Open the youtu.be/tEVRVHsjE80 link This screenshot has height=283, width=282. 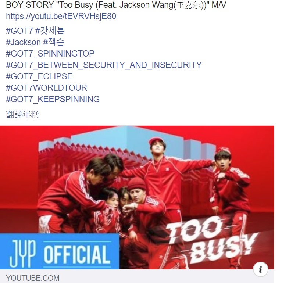point(61,16)
